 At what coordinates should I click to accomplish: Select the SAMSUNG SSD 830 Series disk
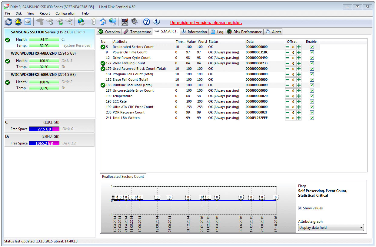click(x=49, y=38)
